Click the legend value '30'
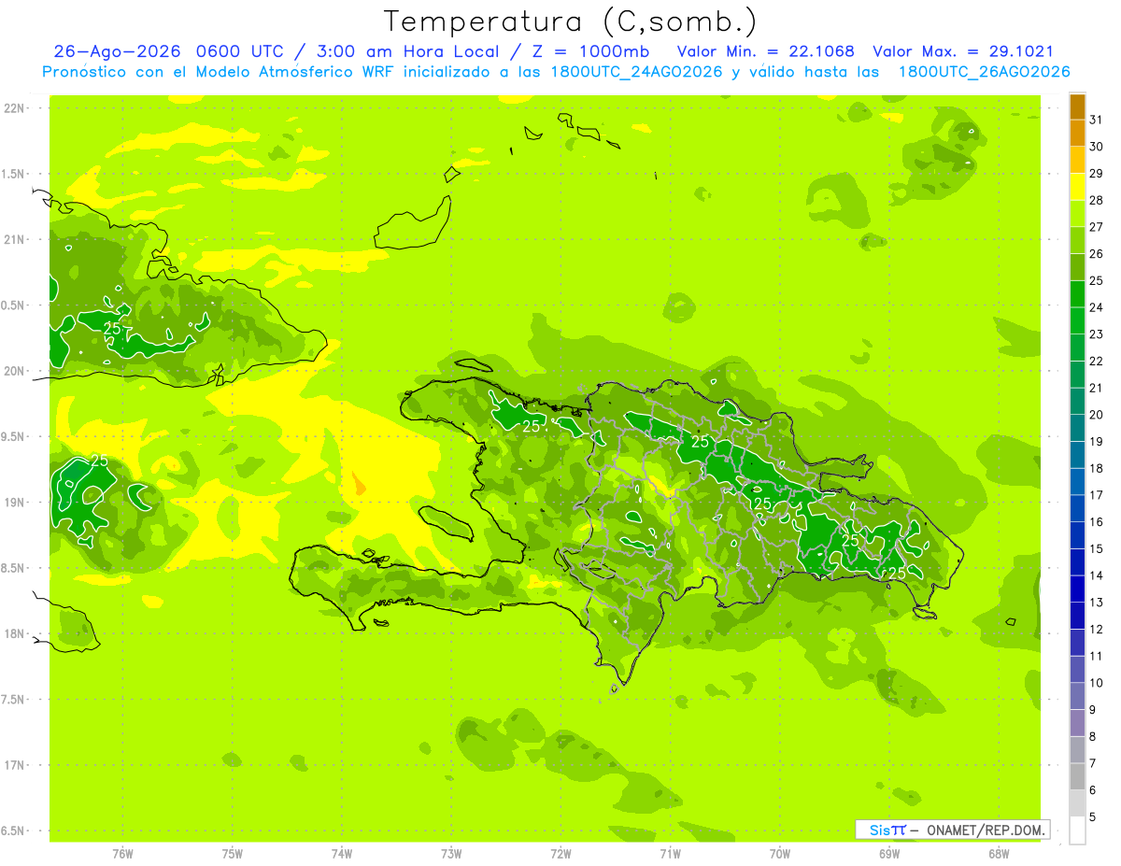Image resolution: width=1121 pixels, height=866 pixels. click(x=1096, y=147)
